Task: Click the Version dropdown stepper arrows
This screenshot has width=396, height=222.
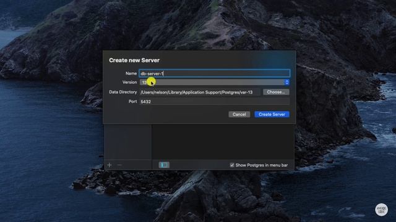Action: (x=286, y=82)
